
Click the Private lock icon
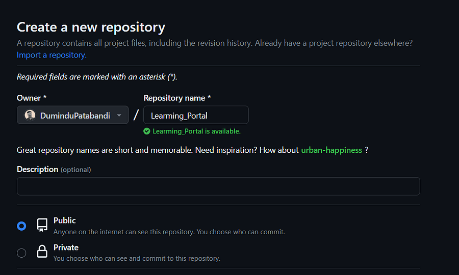tap(42, 252)
